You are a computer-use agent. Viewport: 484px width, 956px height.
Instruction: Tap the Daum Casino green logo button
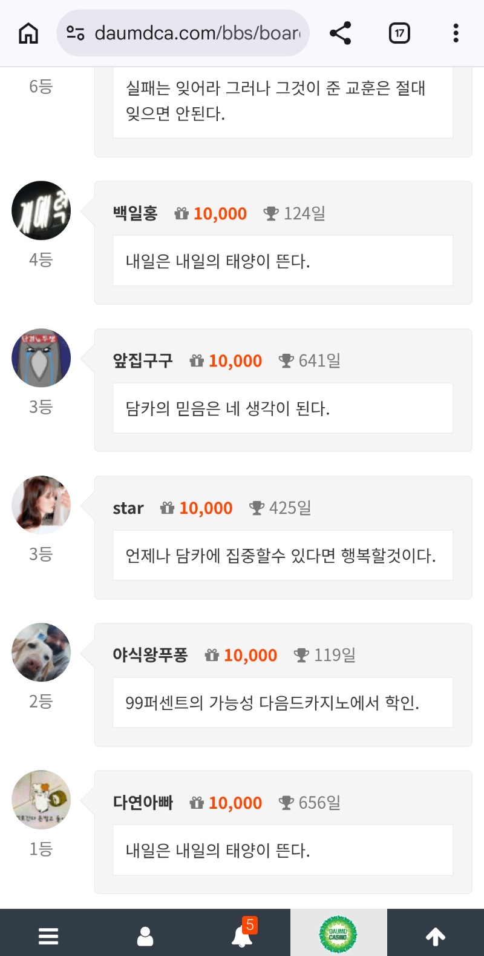click(338, 935)
